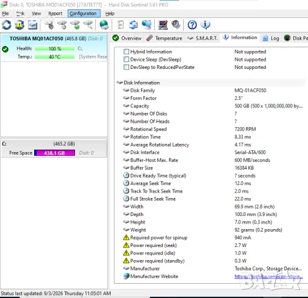
Task: Open the Toshiba manufacturer website link
Action: point(268,276)
